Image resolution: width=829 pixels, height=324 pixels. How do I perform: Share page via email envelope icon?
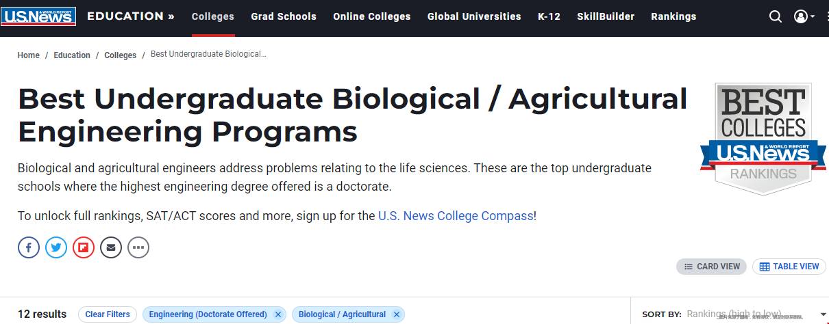click(x=111, y=247)
